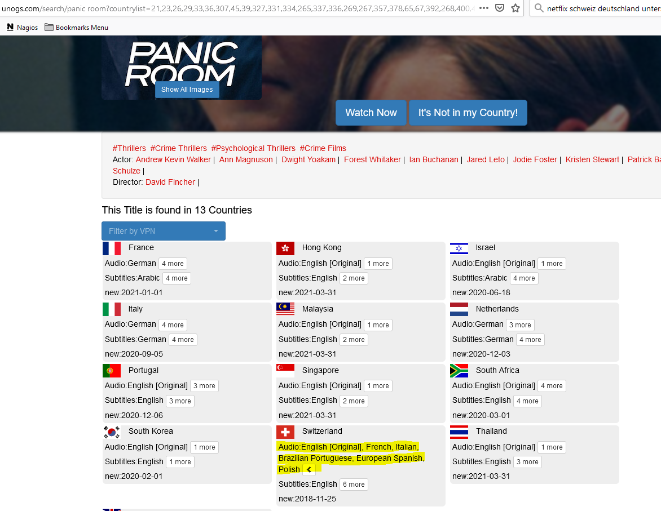Screen dimensions: 661x511
Task: Open the Bookmarks Menu folder
Action: [x=77, y=28]
